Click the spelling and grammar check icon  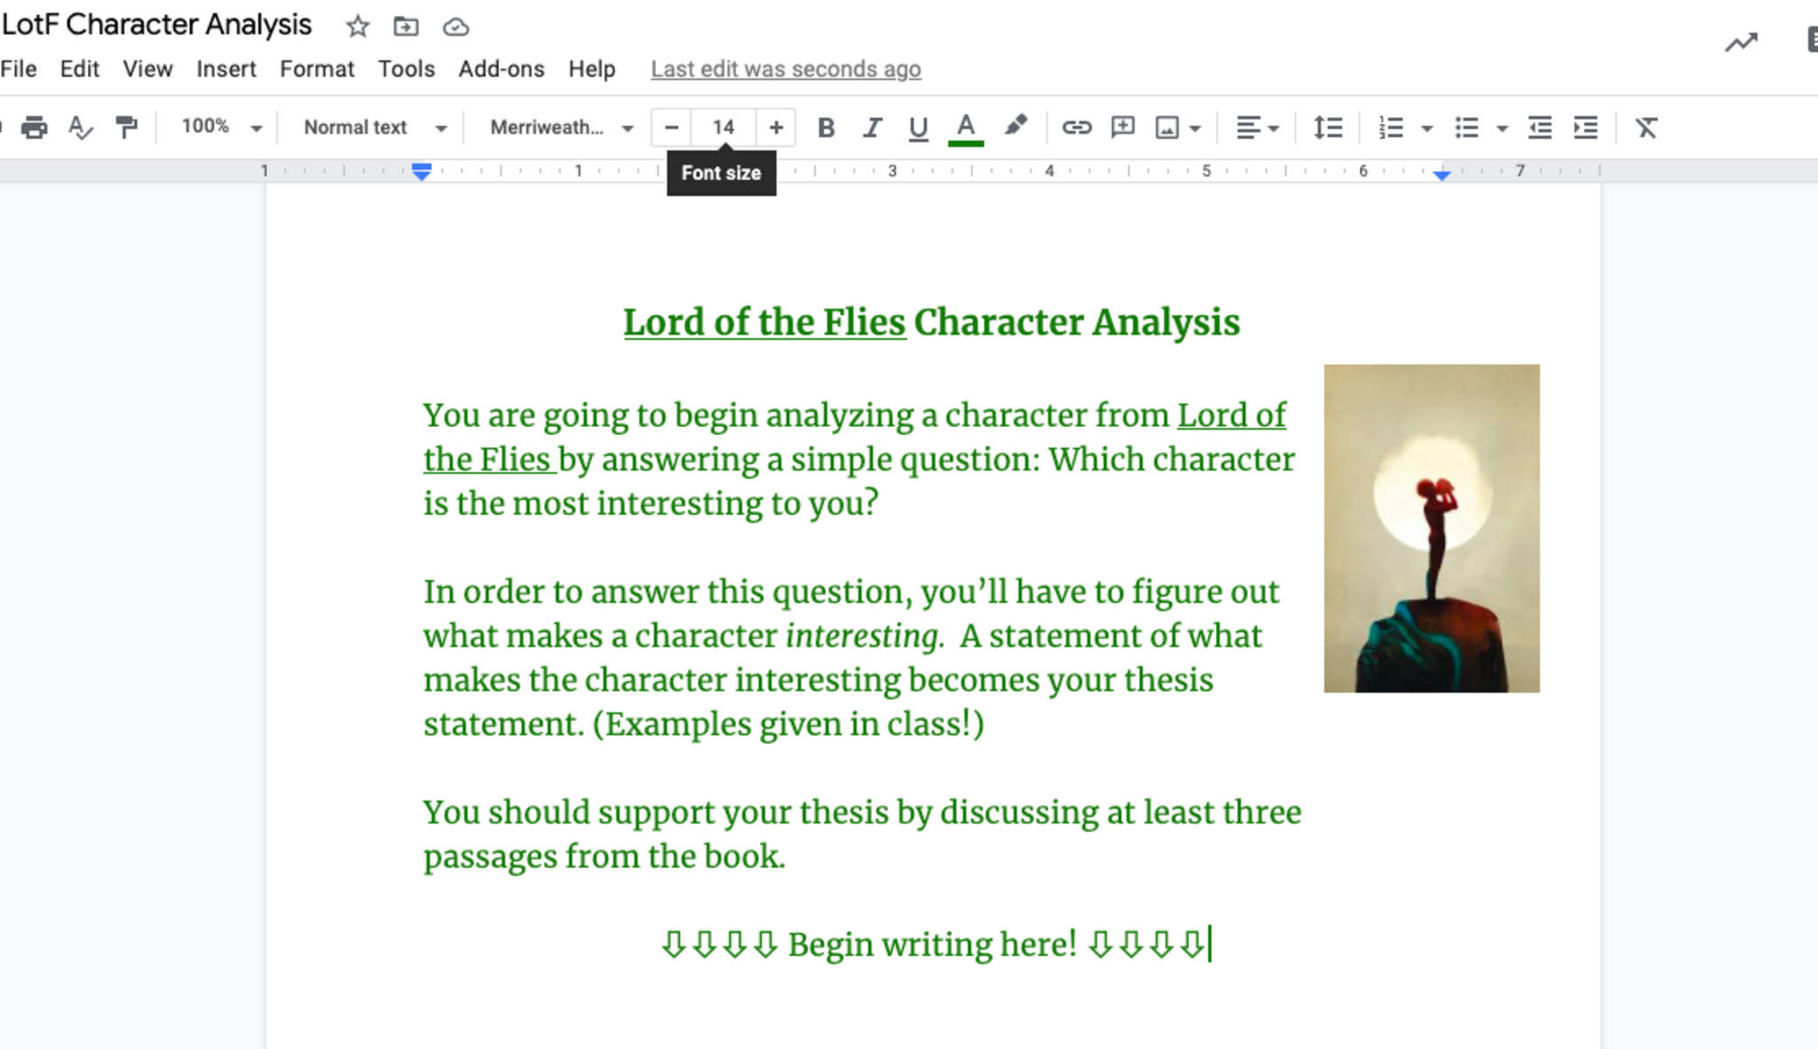click(80, 128)
